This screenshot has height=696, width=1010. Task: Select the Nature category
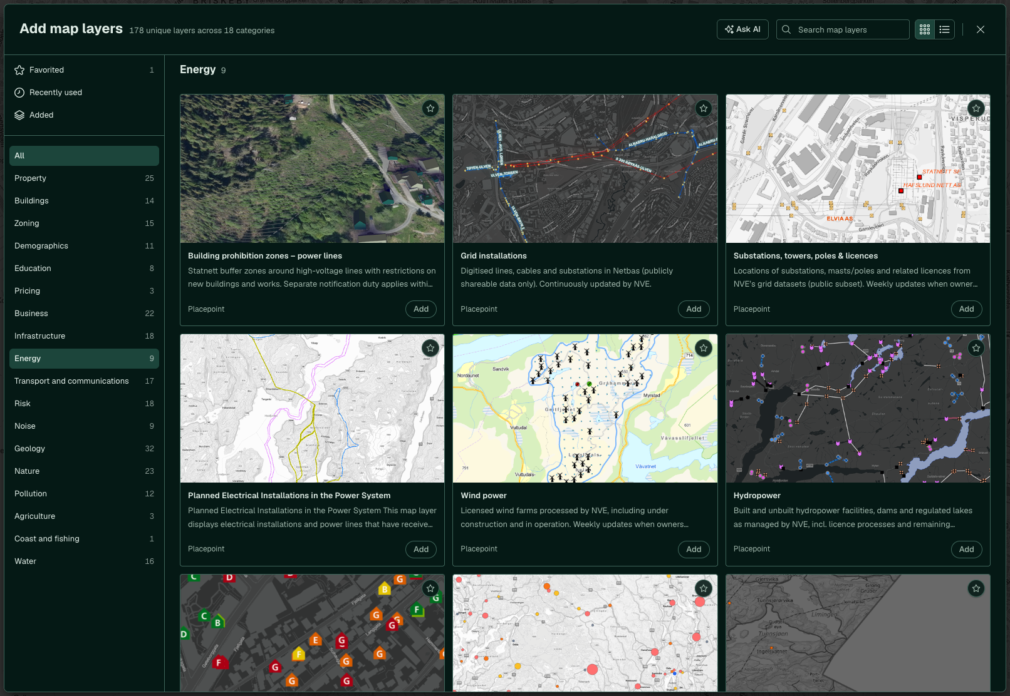point(84,471)
